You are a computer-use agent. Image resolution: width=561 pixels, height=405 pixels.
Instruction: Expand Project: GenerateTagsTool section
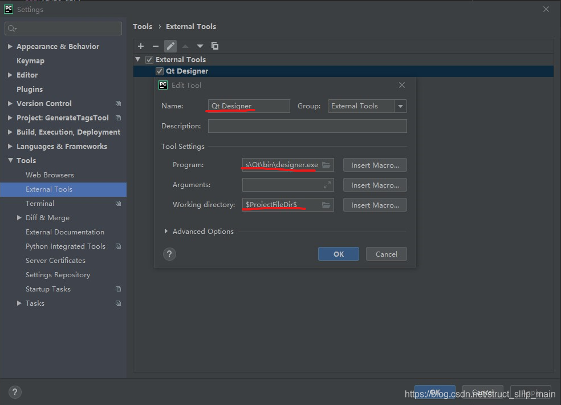(10, 118)
